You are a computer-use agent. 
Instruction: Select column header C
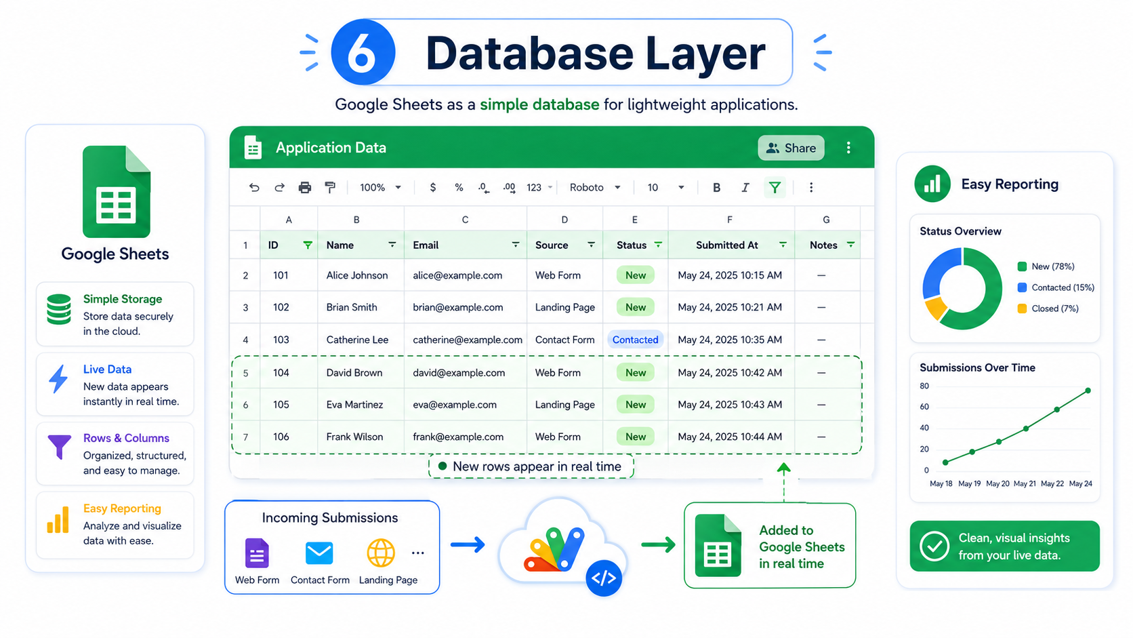(x=465, y=220)
